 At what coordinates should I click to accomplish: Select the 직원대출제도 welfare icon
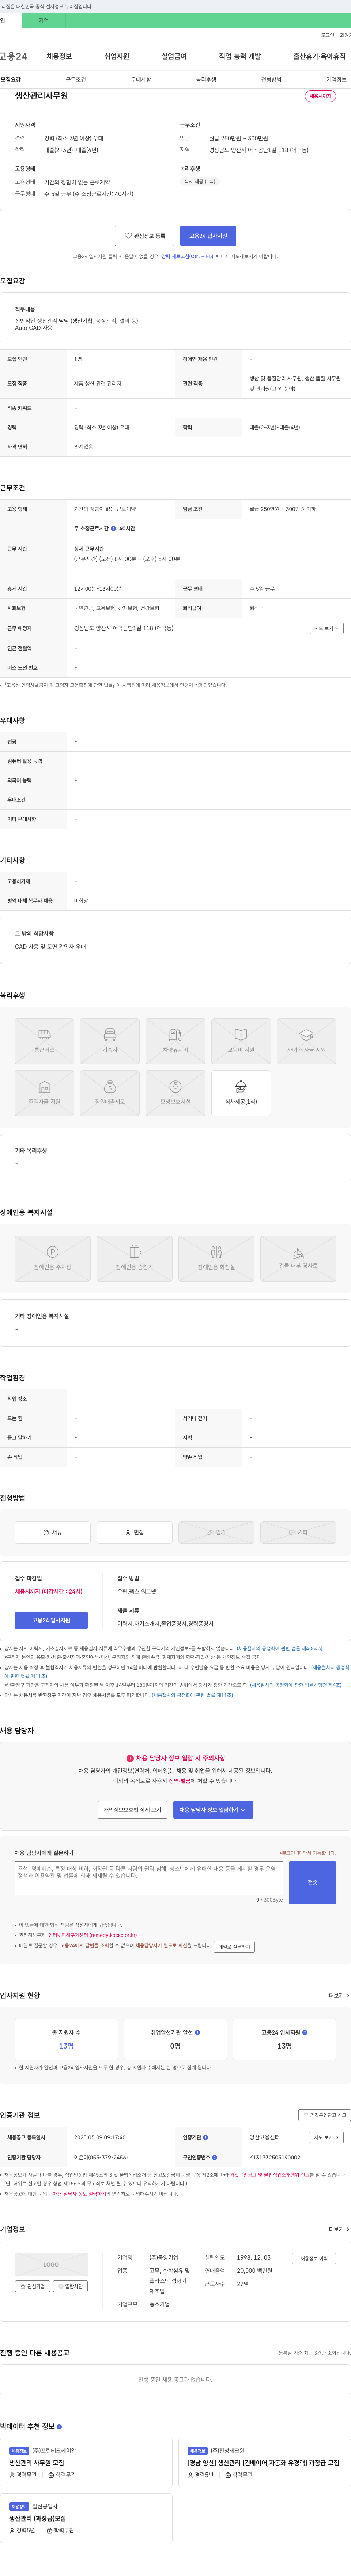110,1093
